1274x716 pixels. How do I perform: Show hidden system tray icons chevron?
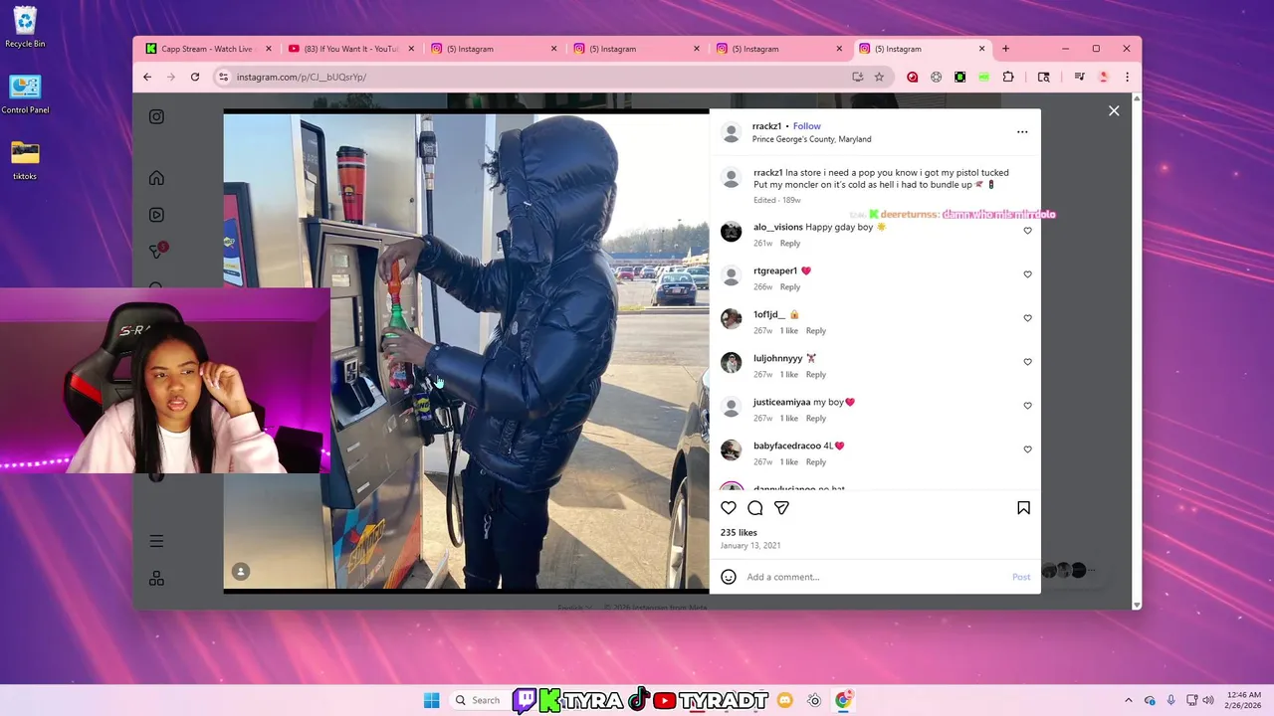(1128, 700)
